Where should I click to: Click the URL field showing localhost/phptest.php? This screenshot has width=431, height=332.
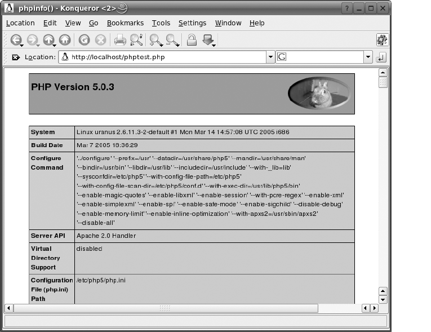pos(162,57)
